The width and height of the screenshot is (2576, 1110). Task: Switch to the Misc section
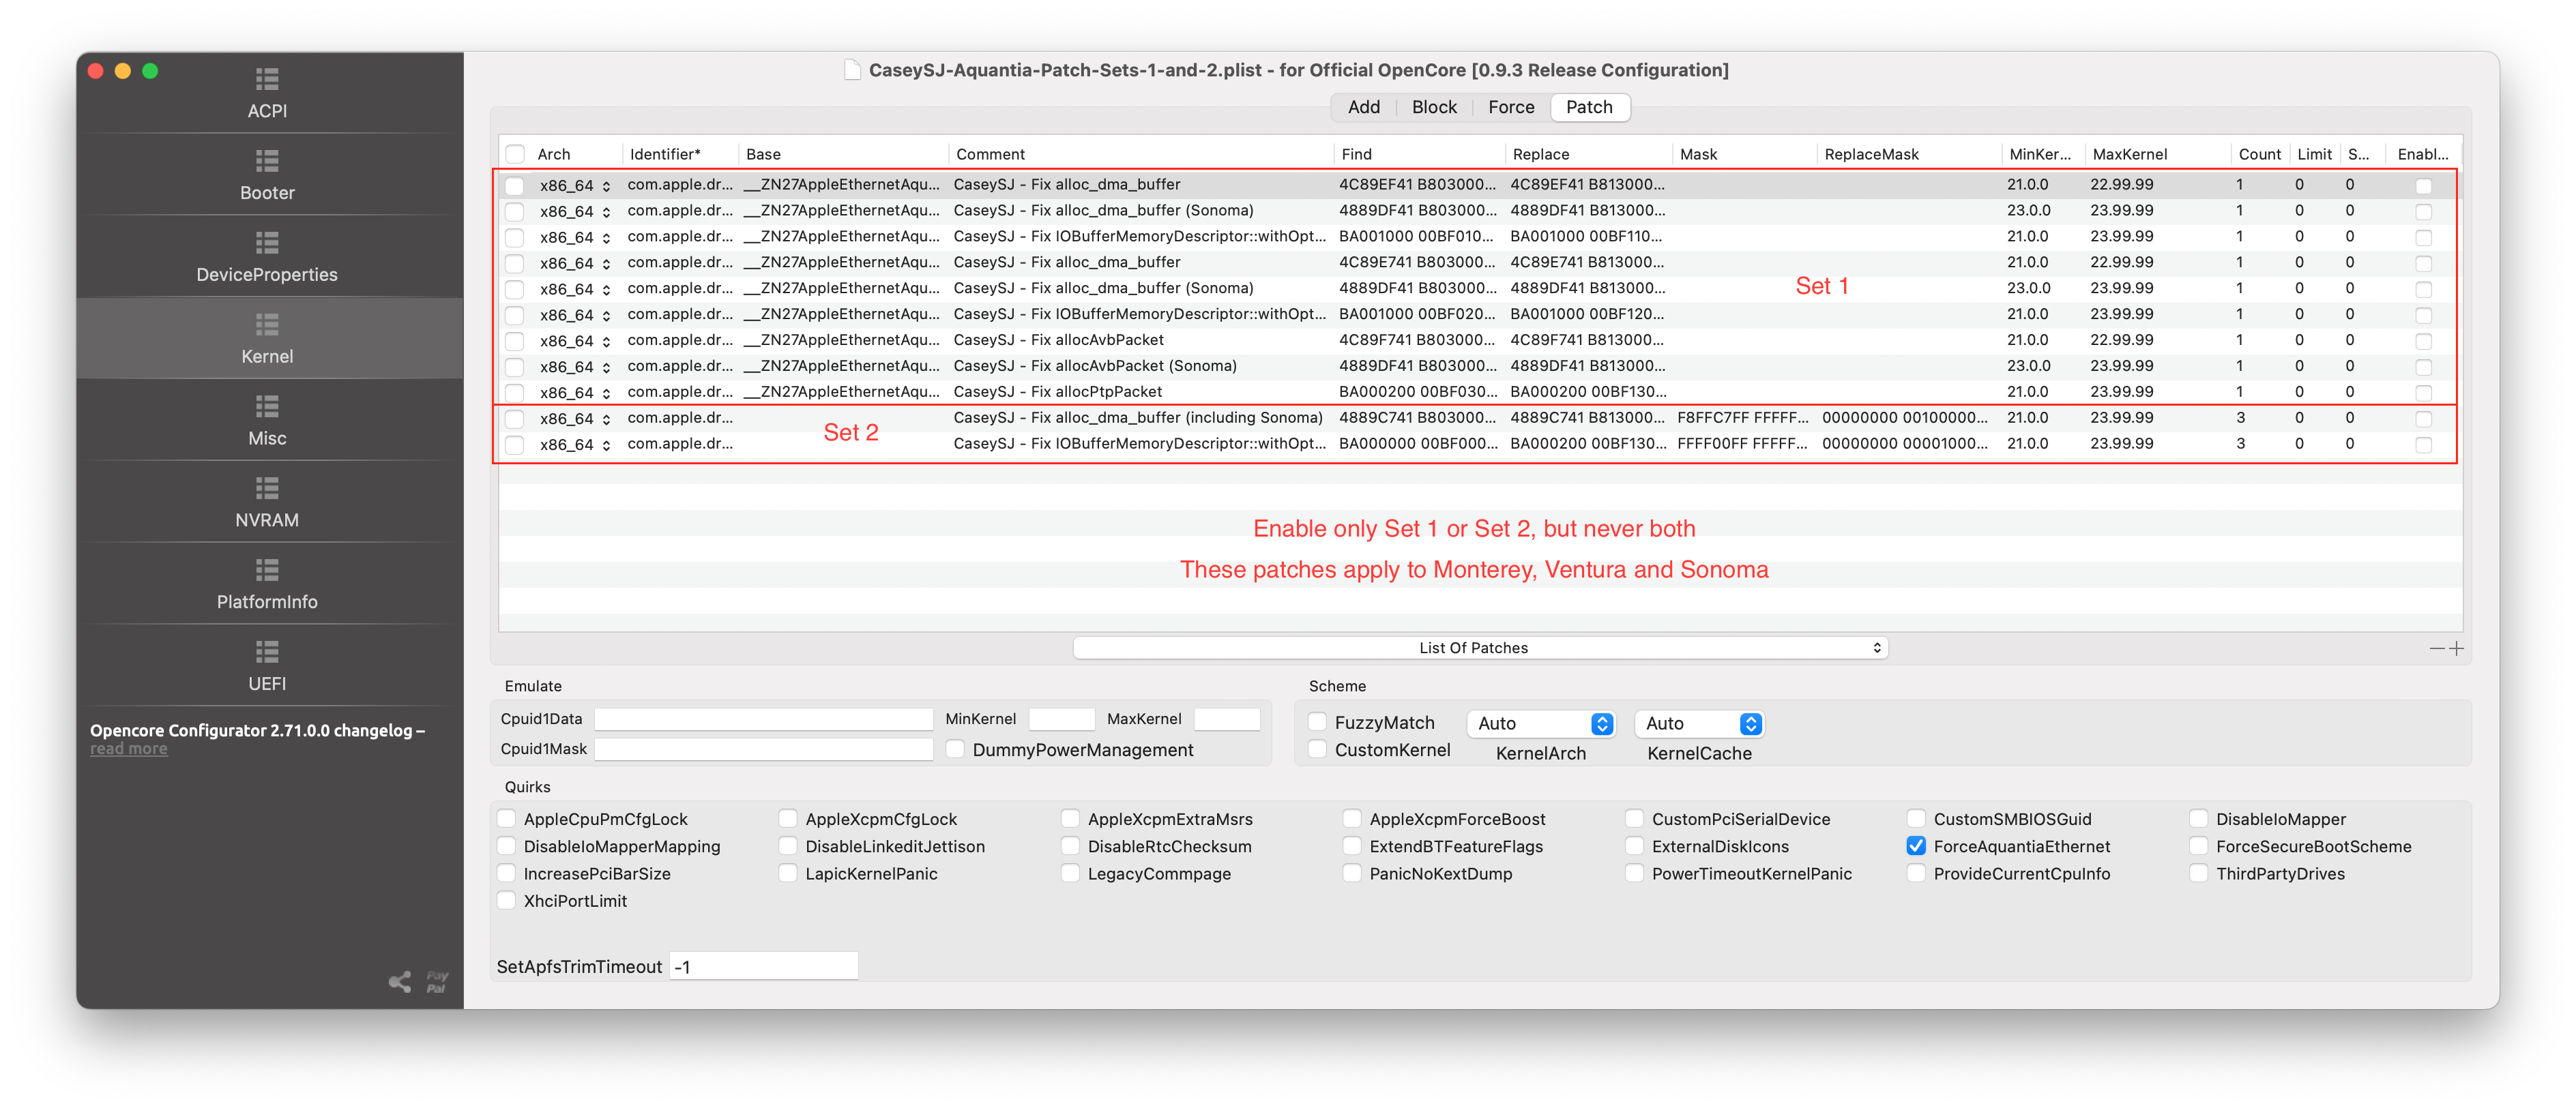[x=267, y=419]
